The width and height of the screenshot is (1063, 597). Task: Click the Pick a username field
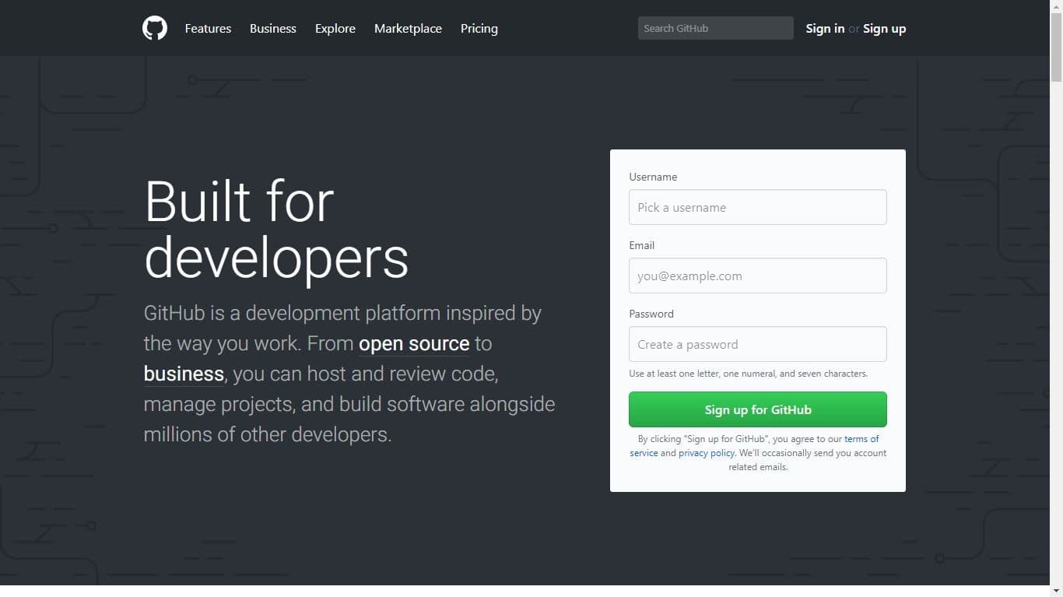757,207
